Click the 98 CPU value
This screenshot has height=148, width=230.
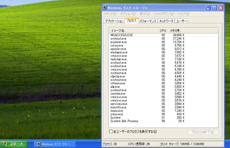click(x=163, y=121)
